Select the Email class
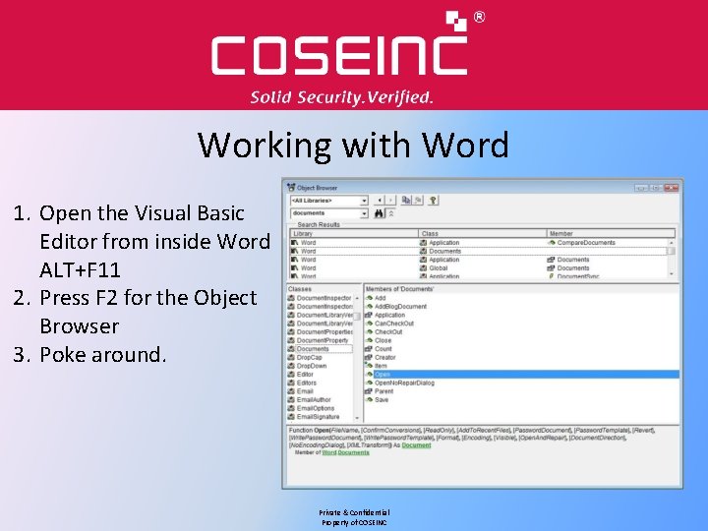 pyautogui.click(x=305, y=391)
